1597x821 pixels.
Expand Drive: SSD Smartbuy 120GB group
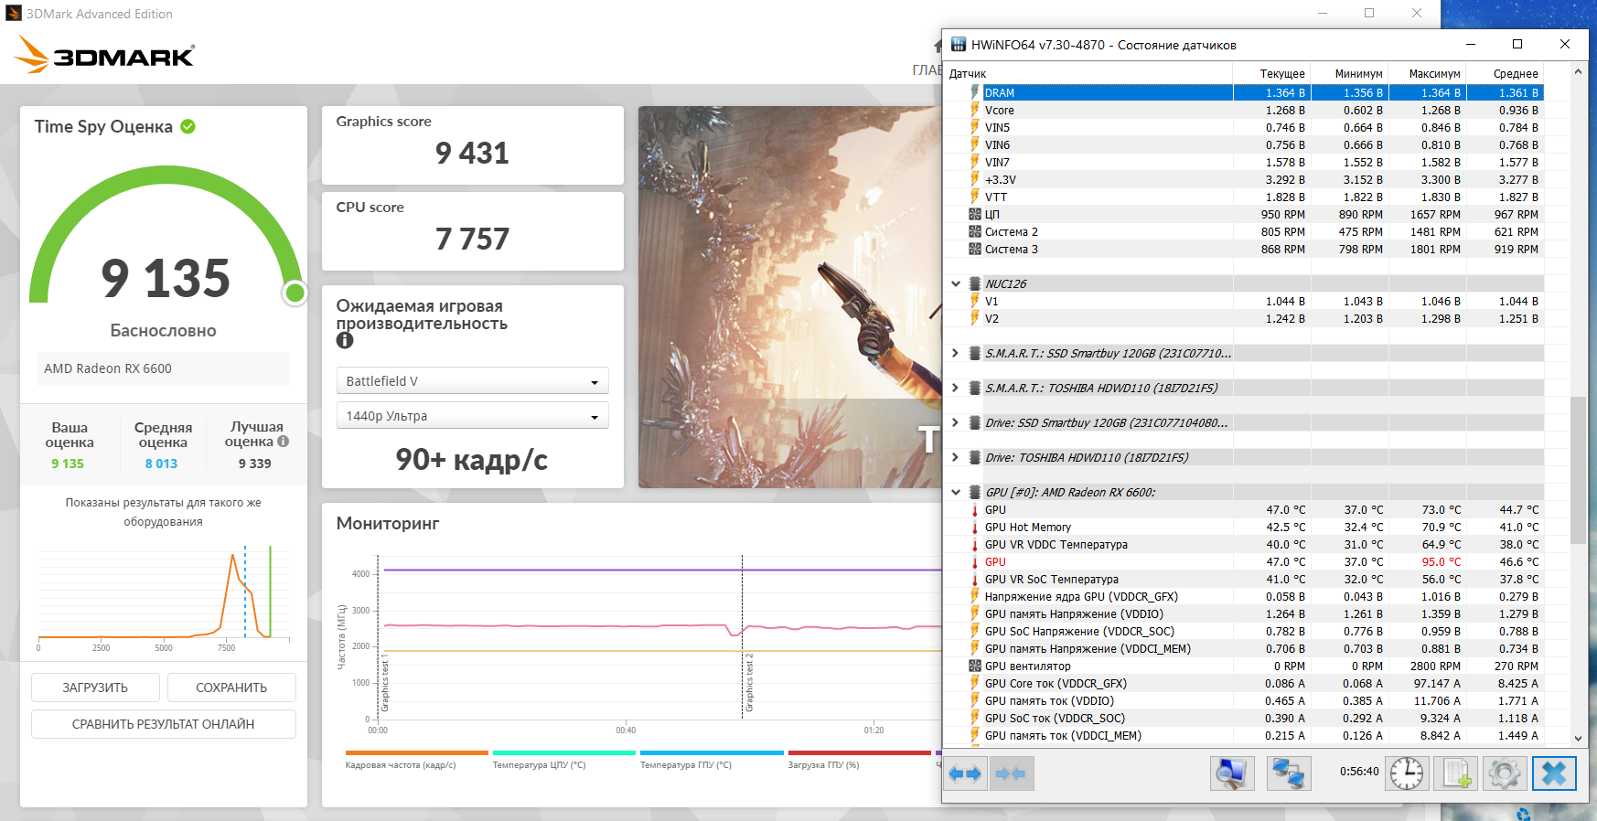coord(956,422)
